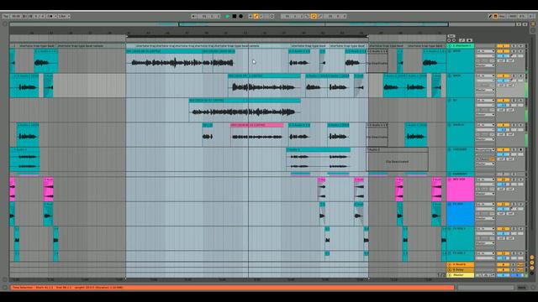Deactivate the pink track's activator button

[503, 180]
